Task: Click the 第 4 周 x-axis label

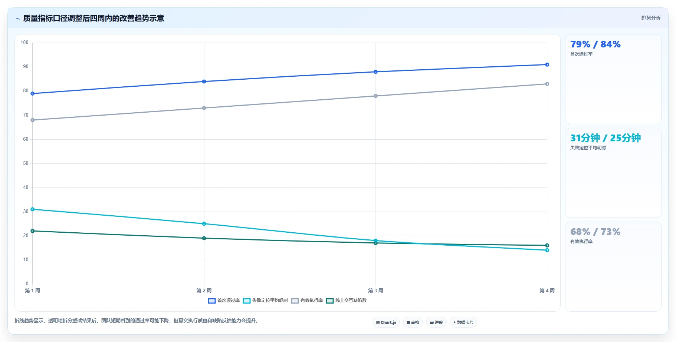Action: [547, 290]
